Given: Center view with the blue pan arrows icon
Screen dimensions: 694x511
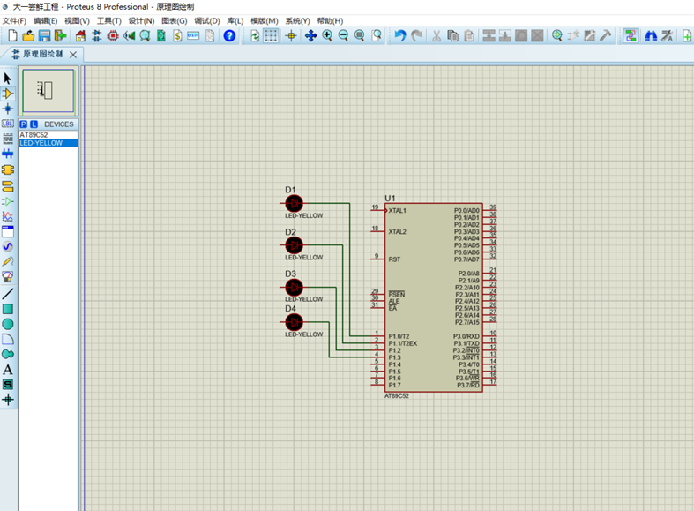Looking at the screenshot, I should [310, 35].
